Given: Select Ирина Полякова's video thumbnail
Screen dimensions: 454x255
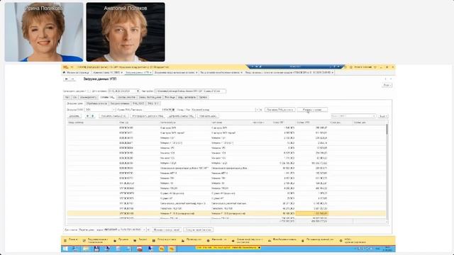Looking at the screenshot, I should [x=44, y=32].
